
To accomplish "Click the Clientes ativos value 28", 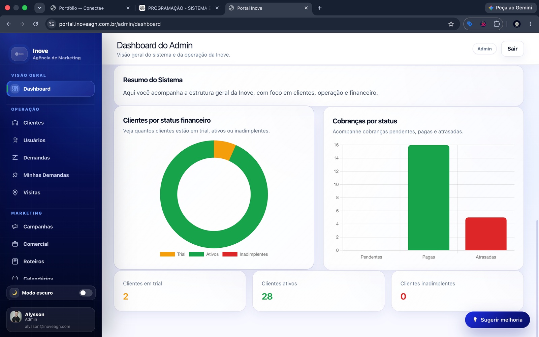I will [267, 297].
